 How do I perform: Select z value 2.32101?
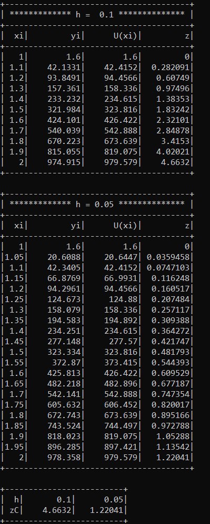click(x=173, y=120)
